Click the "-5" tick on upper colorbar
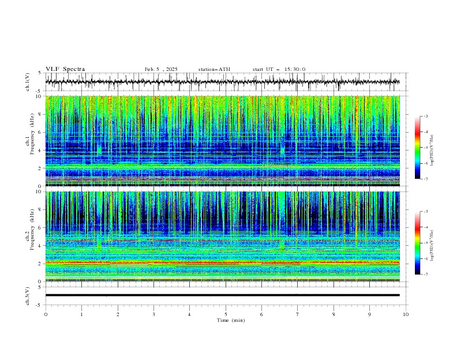This screenshot has height=353, width=457. click(426, 148)
